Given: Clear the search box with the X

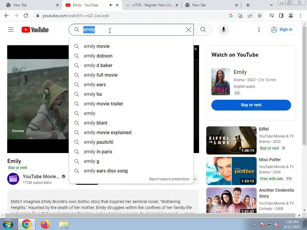Looking at the screenshot, I should click(188, 30).
